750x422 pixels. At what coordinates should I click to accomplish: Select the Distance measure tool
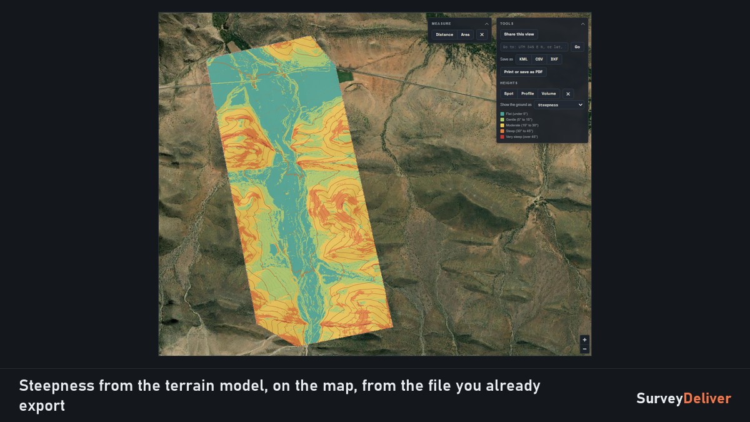[x=444, y=34]
